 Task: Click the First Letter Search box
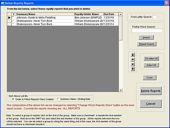click(155, 17)
